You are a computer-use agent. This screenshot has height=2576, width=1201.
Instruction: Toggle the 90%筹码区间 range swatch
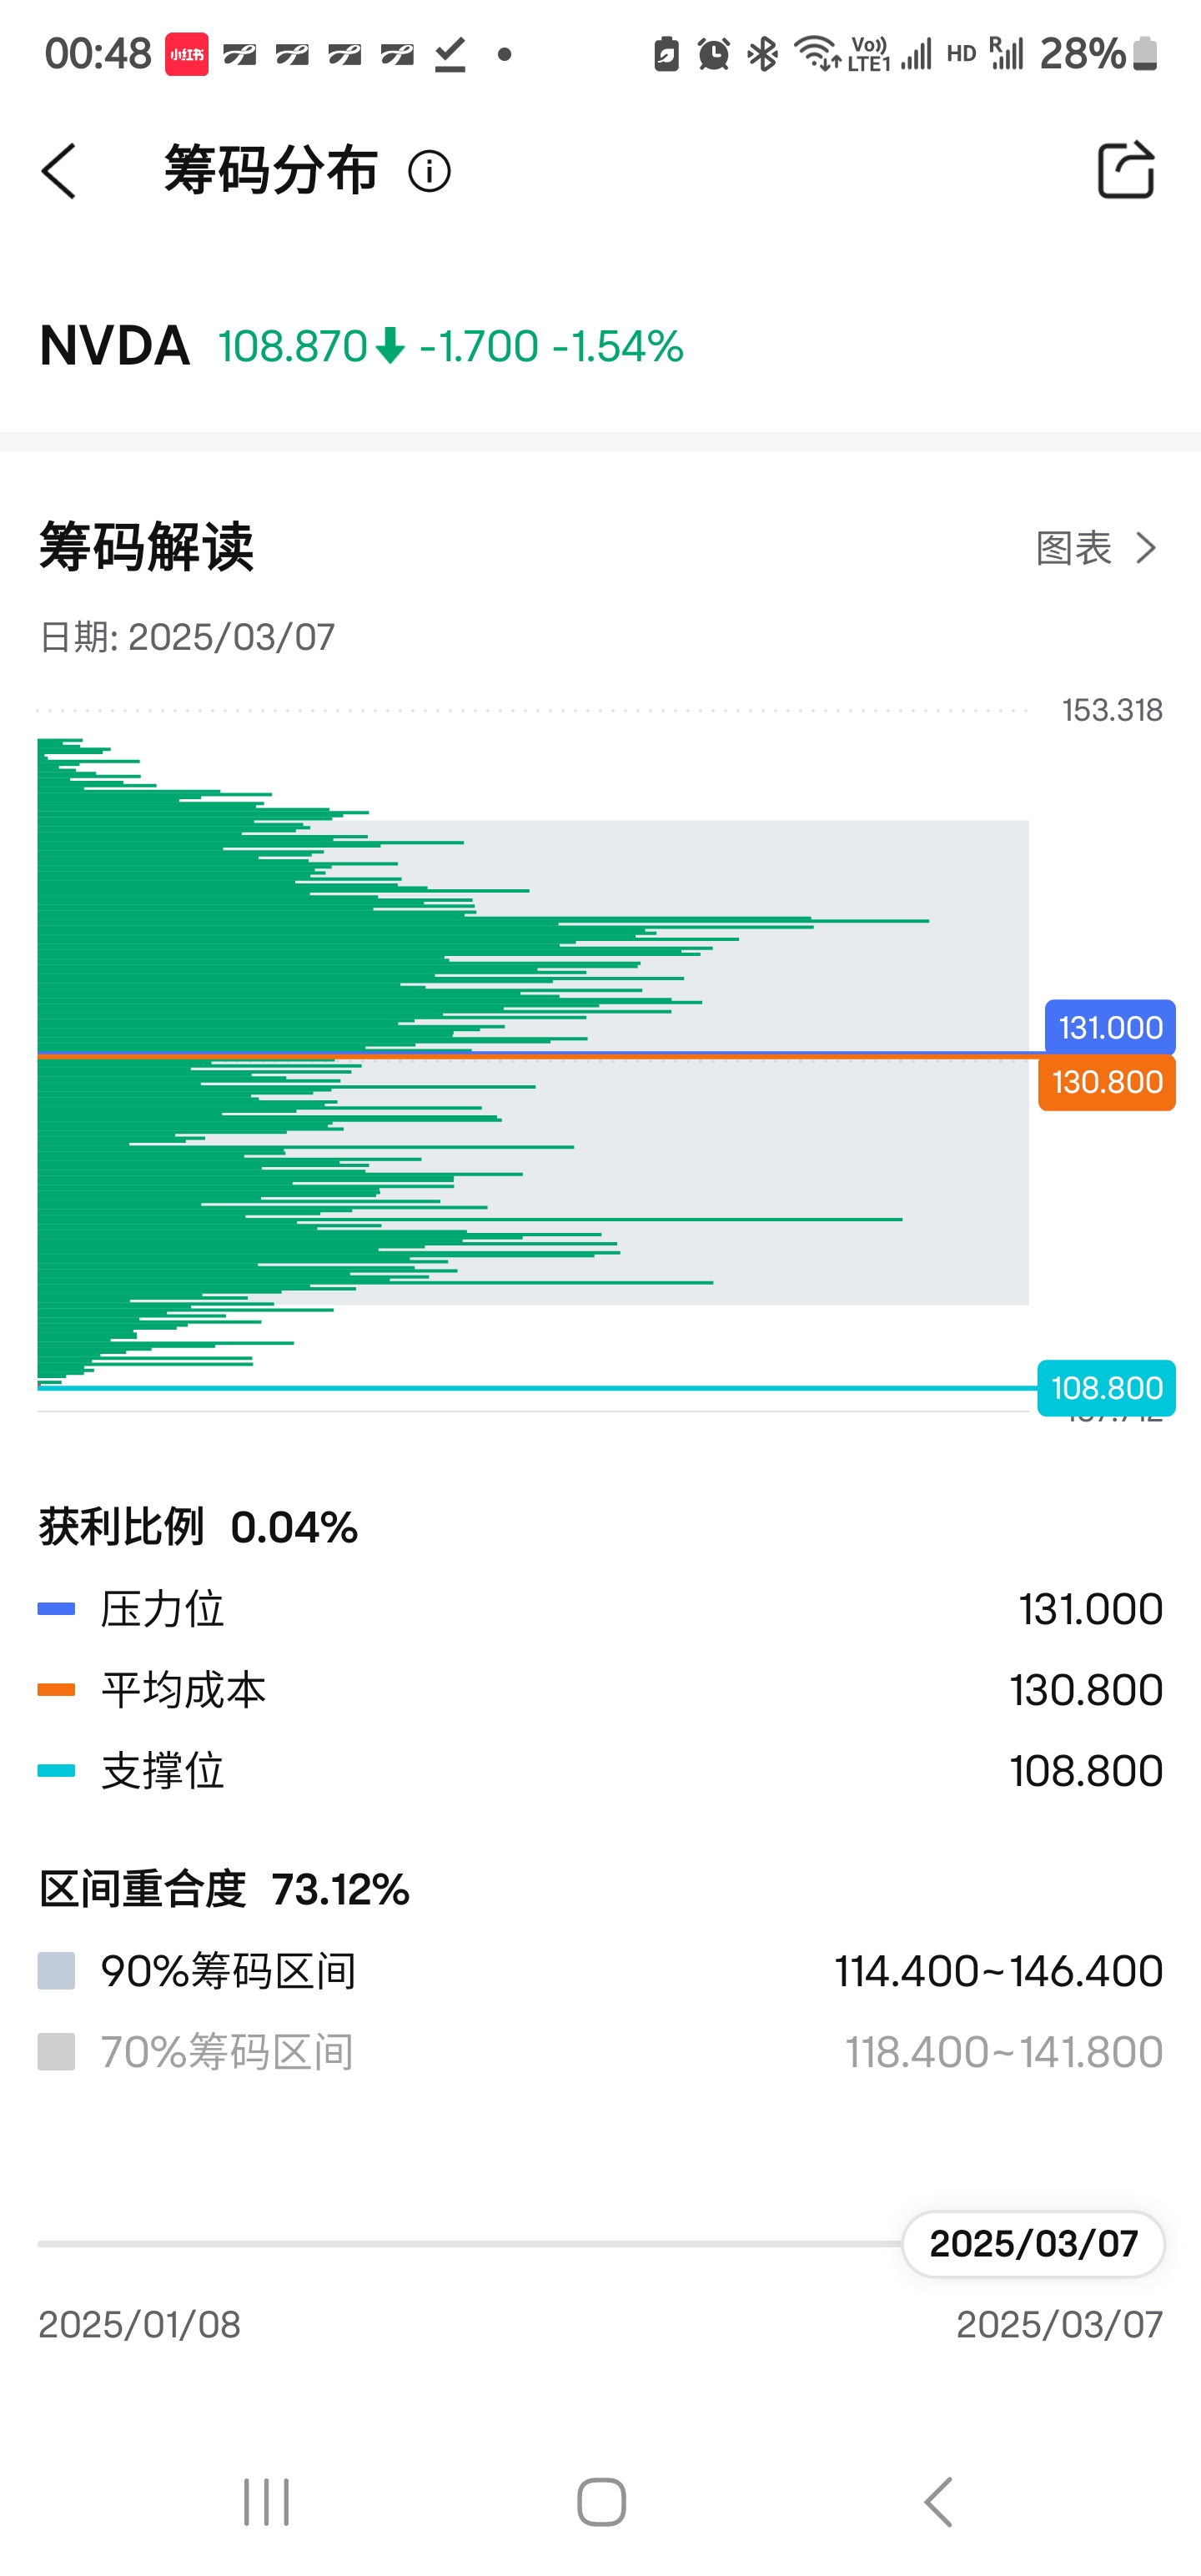pos(56,1971)
